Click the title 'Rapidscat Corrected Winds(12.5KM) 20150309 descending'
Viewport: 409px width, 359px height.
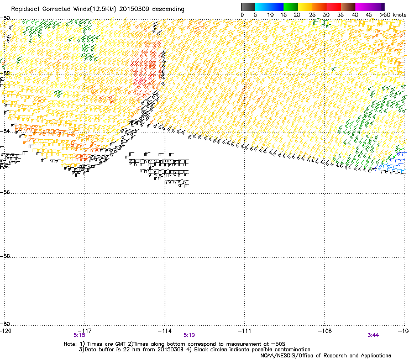[x=98, y=9]
